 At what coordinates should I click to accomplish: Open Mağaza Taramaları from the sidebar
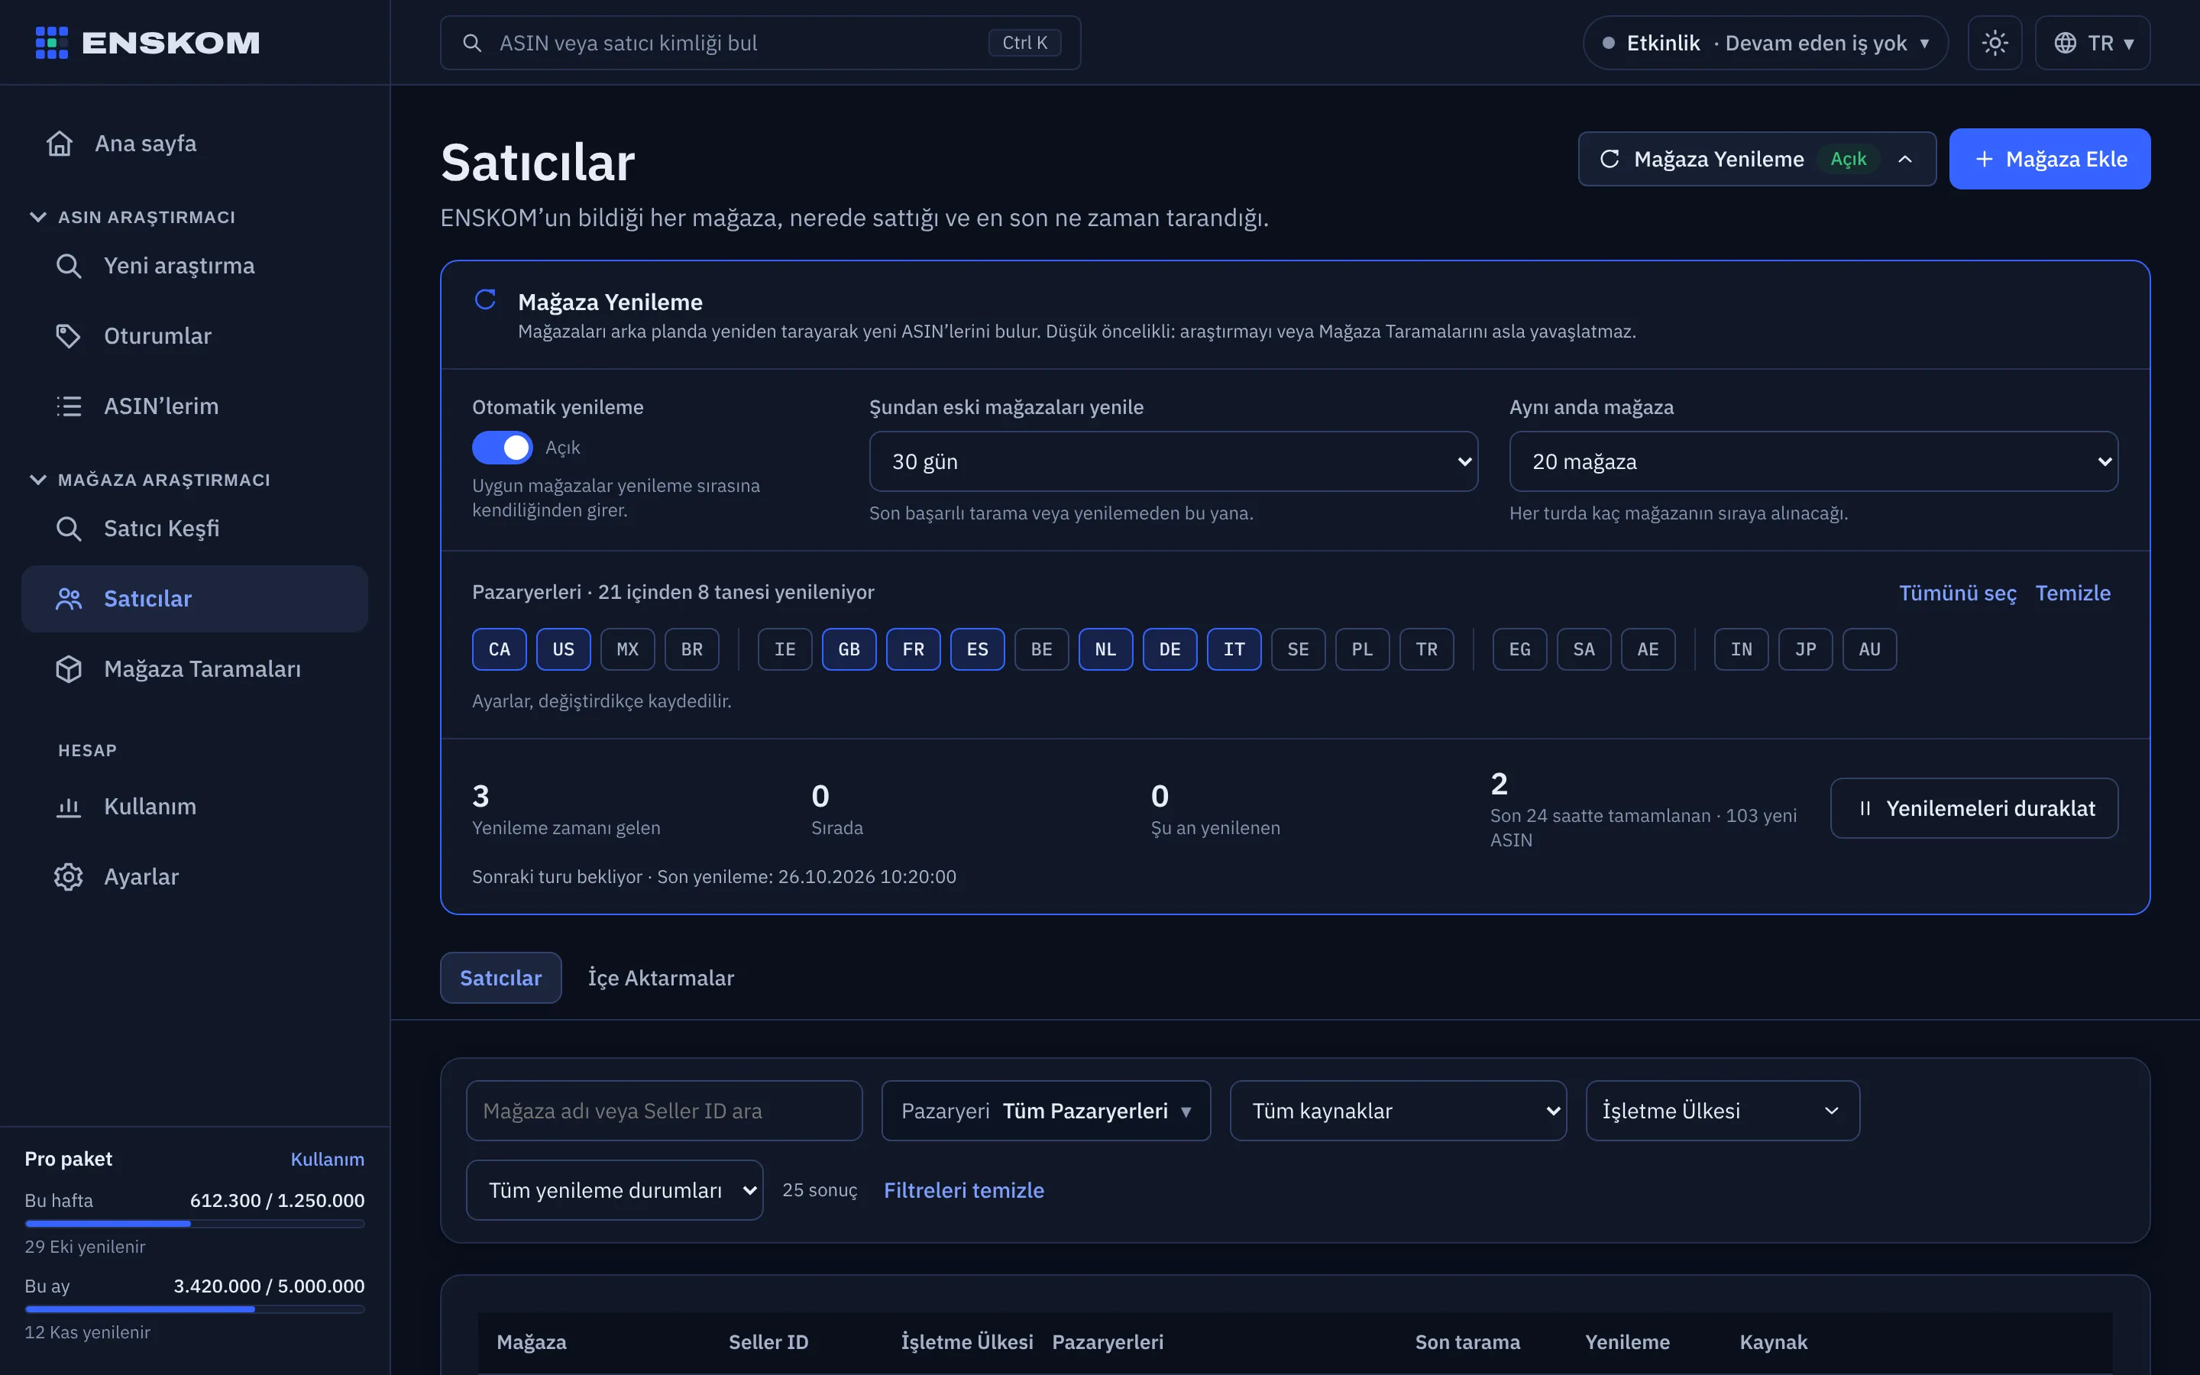pos(195,668)
